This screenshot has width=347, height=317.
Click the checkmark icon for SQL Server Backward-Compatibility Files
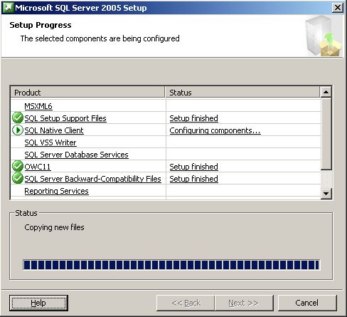point(18,178)
